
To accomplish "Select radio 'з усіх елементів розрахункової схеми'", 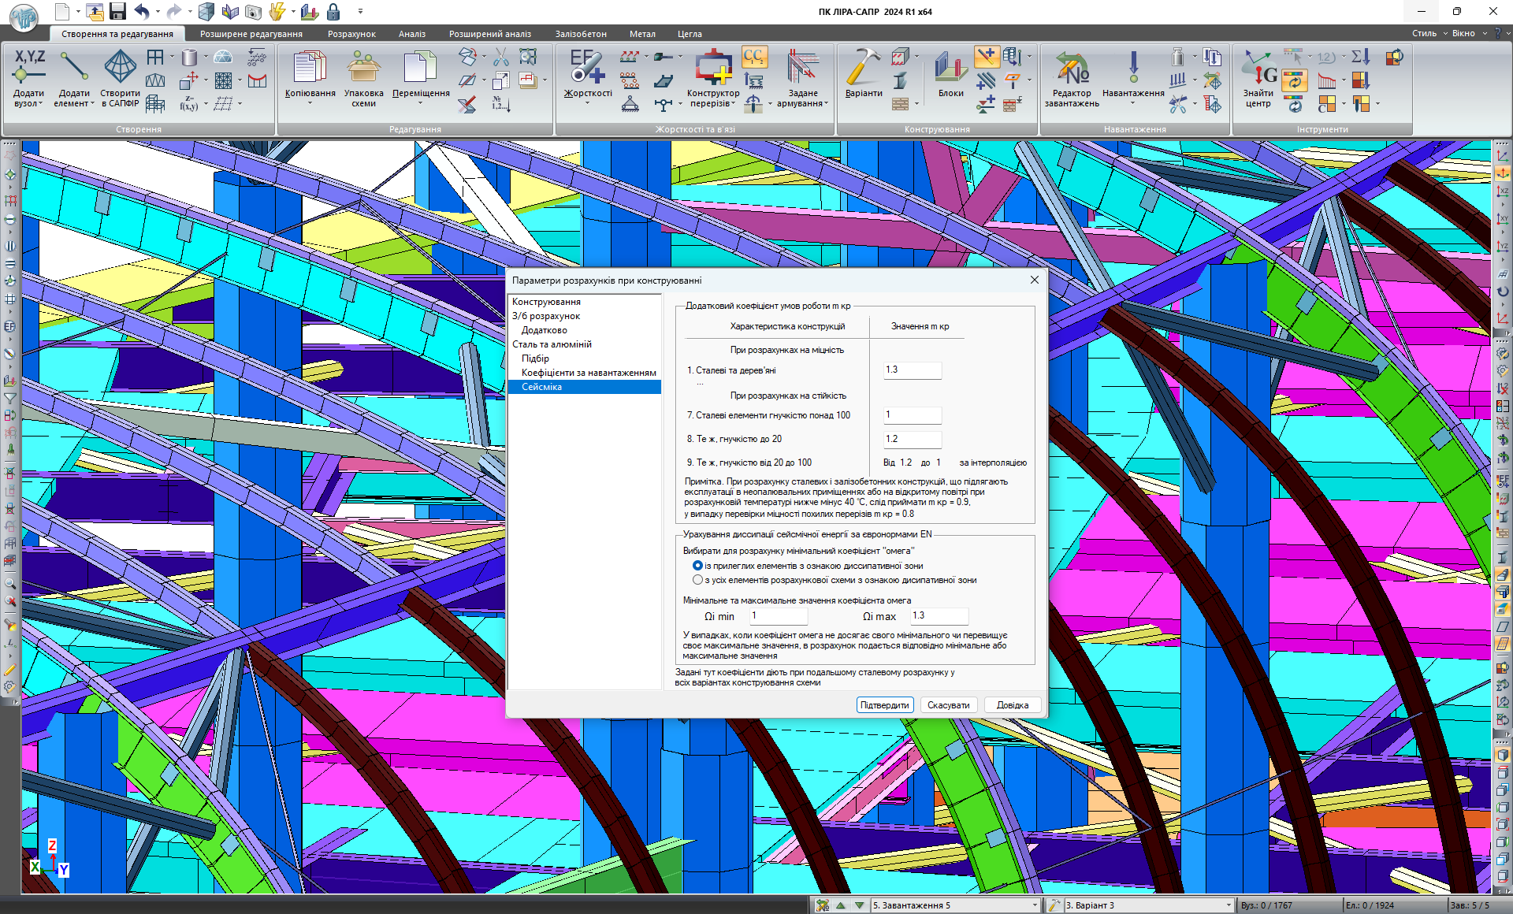I will (697, 580).
